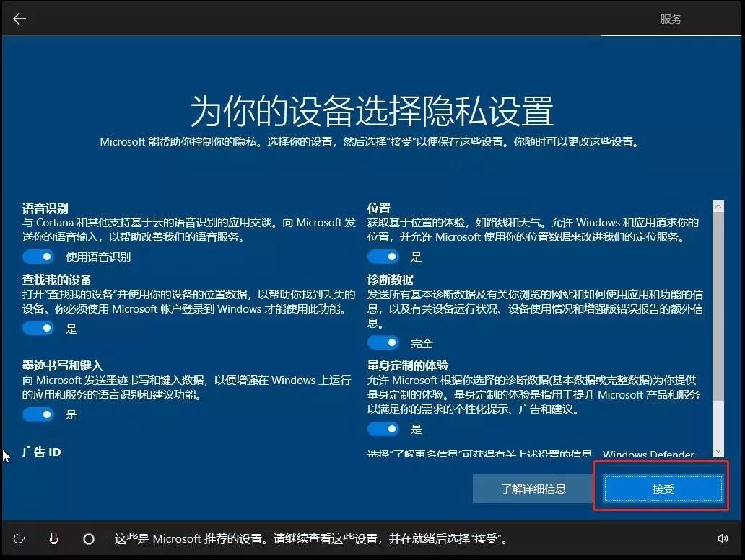Turn off the 查找我的设备 switch

click(x=38, y=328)
